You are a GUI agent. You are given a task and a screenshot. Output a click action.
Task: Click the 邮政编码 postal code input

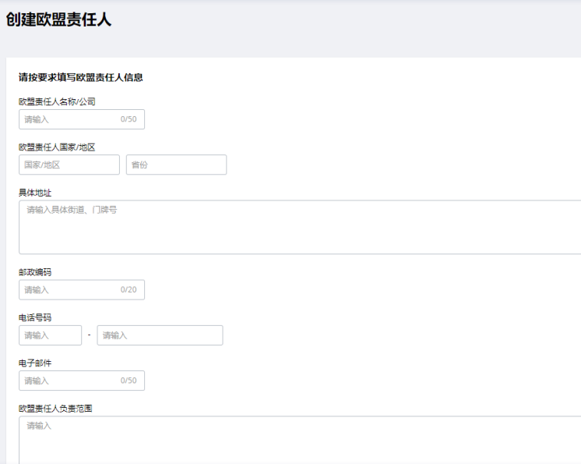(x=82, y=289)
